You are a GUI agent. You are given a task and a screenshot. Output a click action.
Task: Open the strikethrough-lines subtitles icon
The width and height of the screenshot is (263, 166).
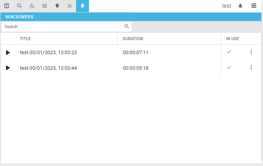(69, 6)
